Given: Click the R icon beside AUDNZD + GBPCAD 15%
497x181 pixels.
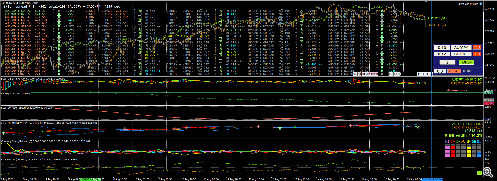Looking at the screenshot, I should [x=140, y=74].
